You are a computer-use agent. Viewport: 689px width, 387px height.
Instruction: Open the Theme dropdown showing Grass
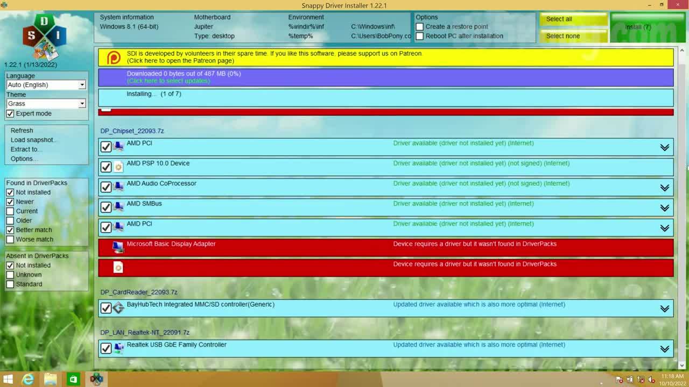46,104
